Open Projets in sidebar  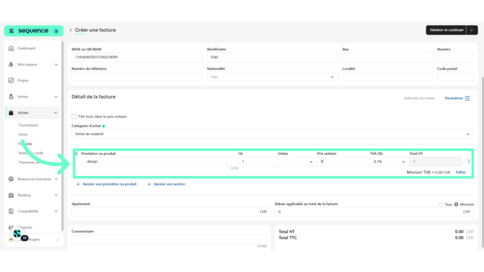[23, 81]
